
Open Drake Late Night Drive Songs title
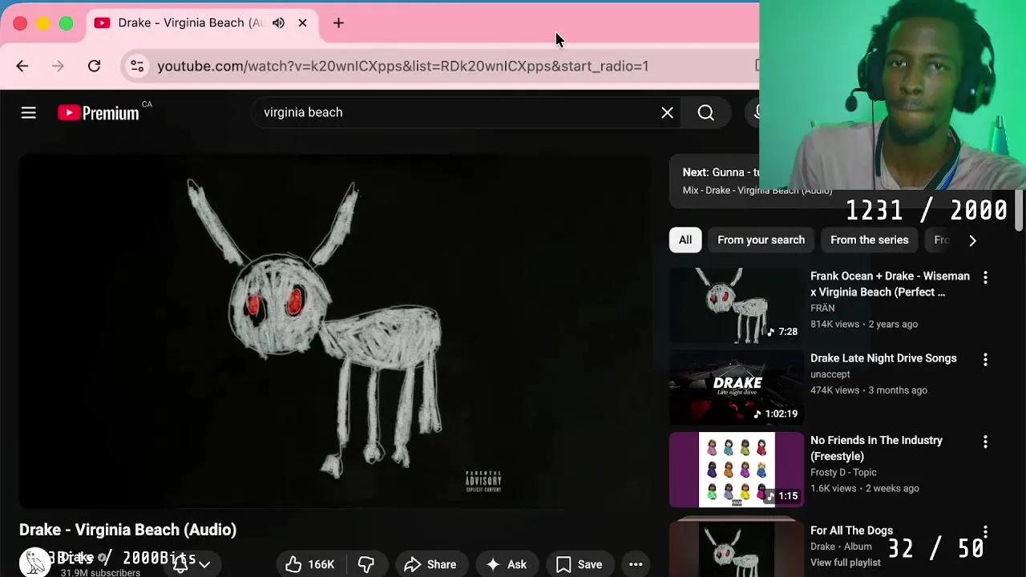pyautogui.click(x=883, y=358)
